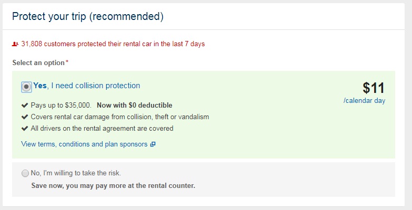Click the "/calendar day" text
This screenshot has height=210, width=412.
(x=364, y=101)
